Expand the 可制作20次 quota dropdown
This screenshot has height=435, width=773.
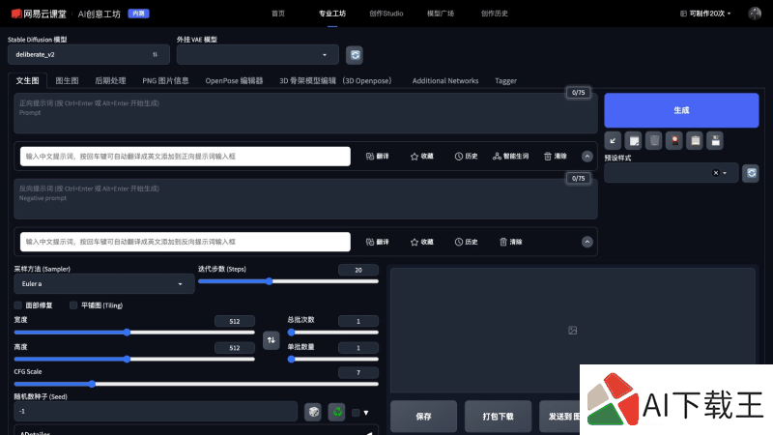pyautogui.click(x=705, y=14)
